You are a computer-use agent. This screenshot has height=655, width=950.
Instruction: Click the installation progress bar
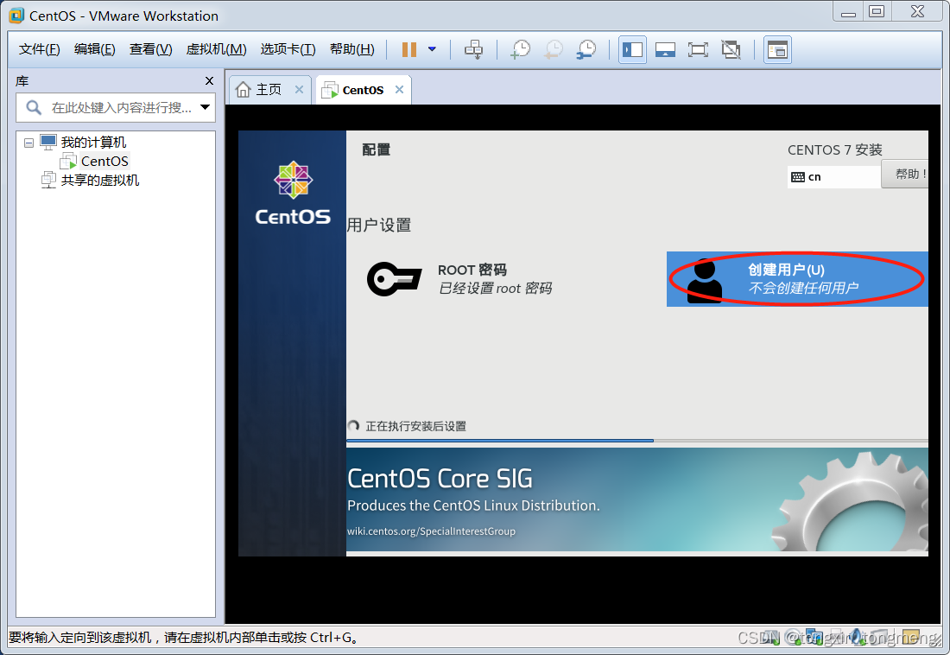point(636,441)
